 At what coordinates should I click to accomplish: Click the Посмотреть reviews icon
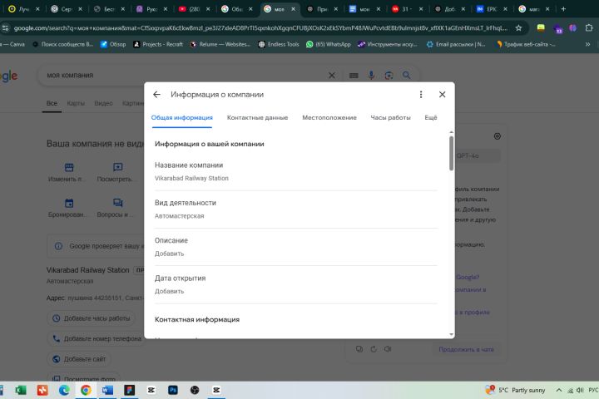117,167
